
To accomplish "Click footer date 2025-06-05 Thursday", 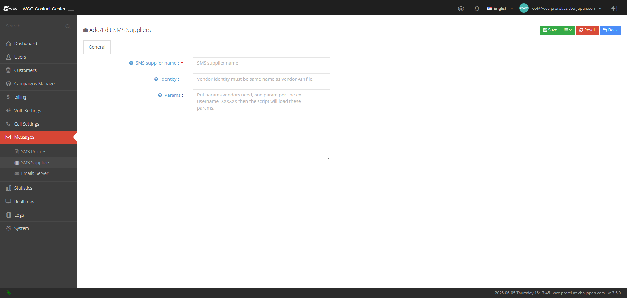I will tap(514, 293).
